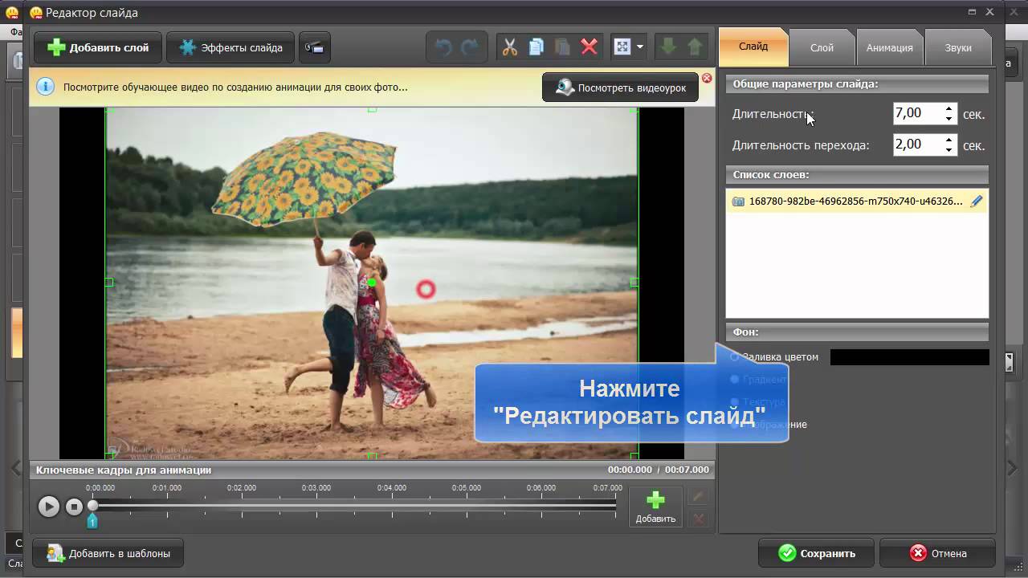Click the keyframe delete X icon
This screenshot has height=578, width=1028.
(x=698, y=519)
